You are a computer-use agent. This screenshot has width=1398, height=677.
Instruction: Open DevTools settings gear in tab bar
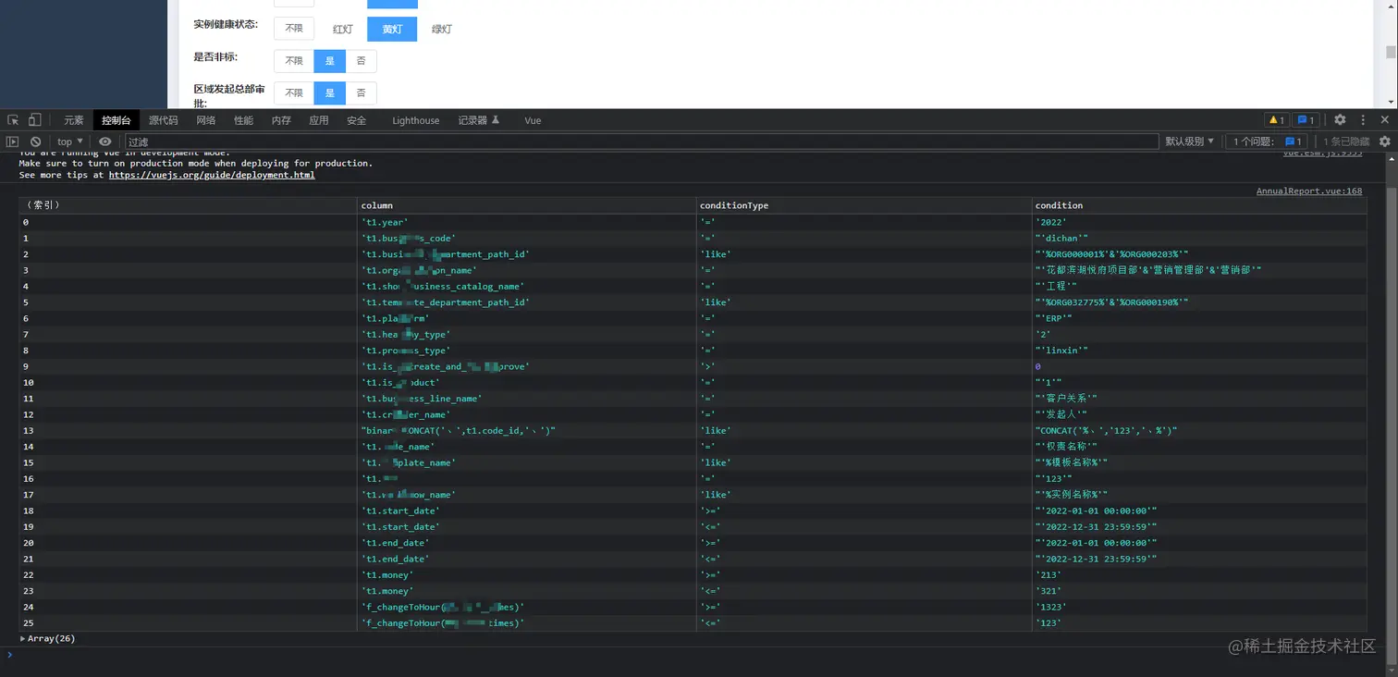point(1340,120)
